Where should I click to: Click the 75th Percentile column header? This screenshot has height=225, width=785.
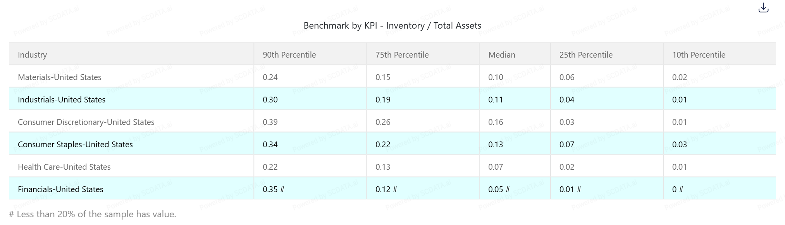(402, 55)
